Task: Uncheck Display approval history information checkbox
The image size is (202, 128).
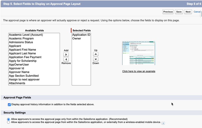Action: point(9,104)
